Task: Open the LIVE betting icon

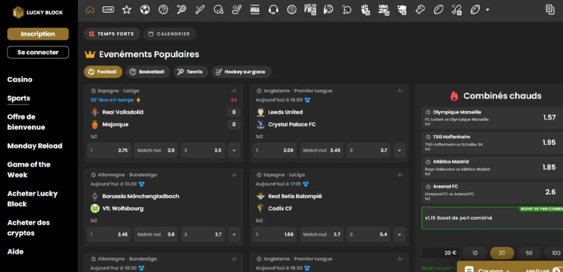Action: pos(108,10)
